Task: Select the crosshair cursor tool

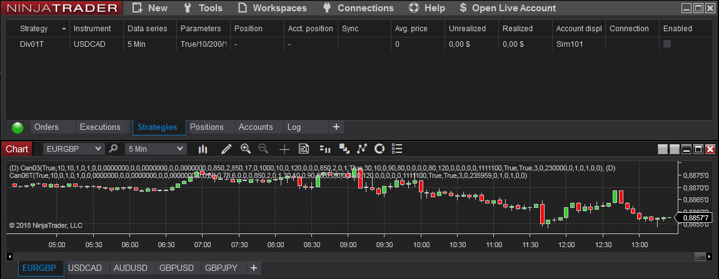Action: point(284,149)
